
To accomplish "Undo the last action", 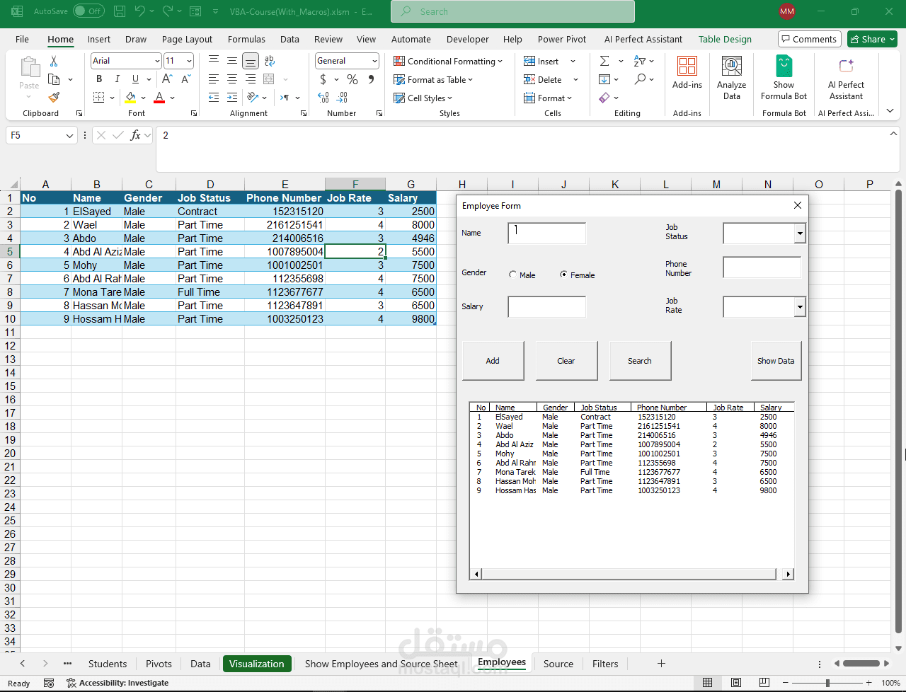I will point(140,11).
